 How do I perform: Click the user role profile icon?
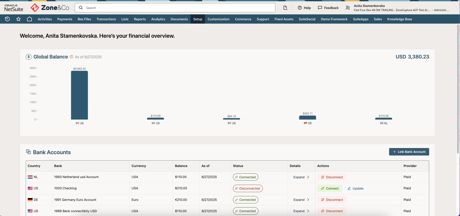[x=348, y=8]
